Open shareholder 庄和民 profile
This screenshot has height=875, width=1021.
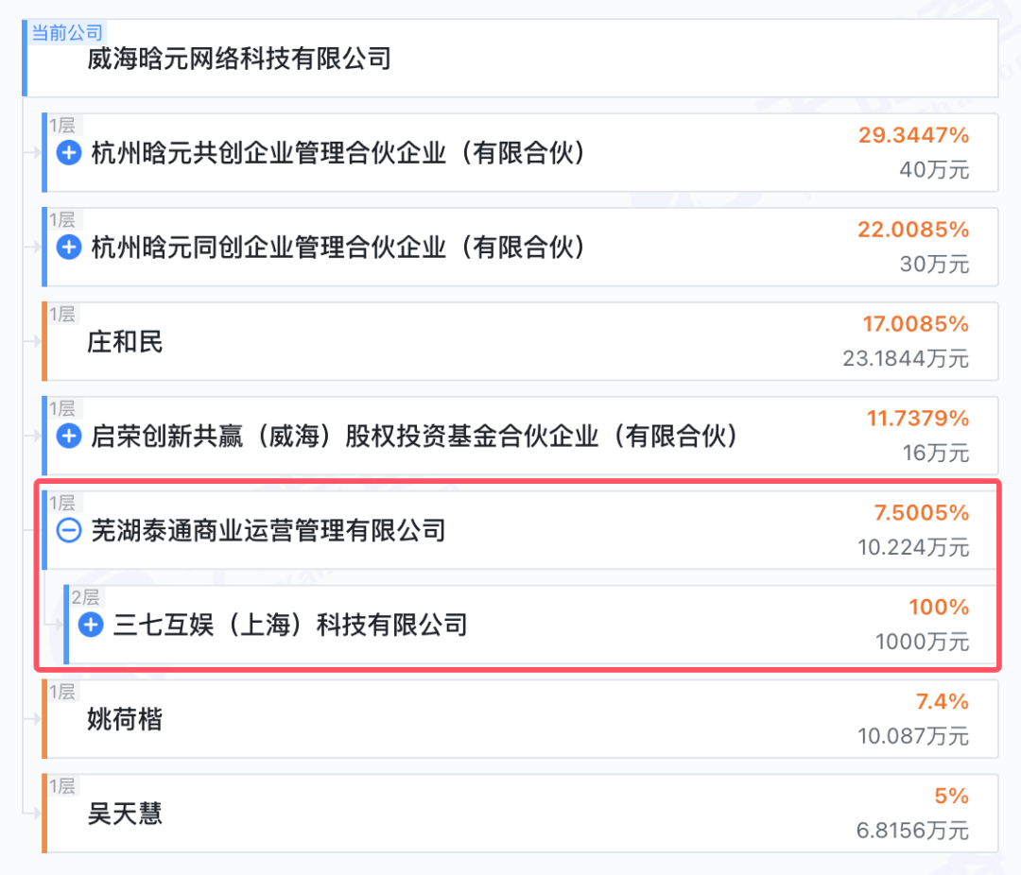(x=125, y=341)
